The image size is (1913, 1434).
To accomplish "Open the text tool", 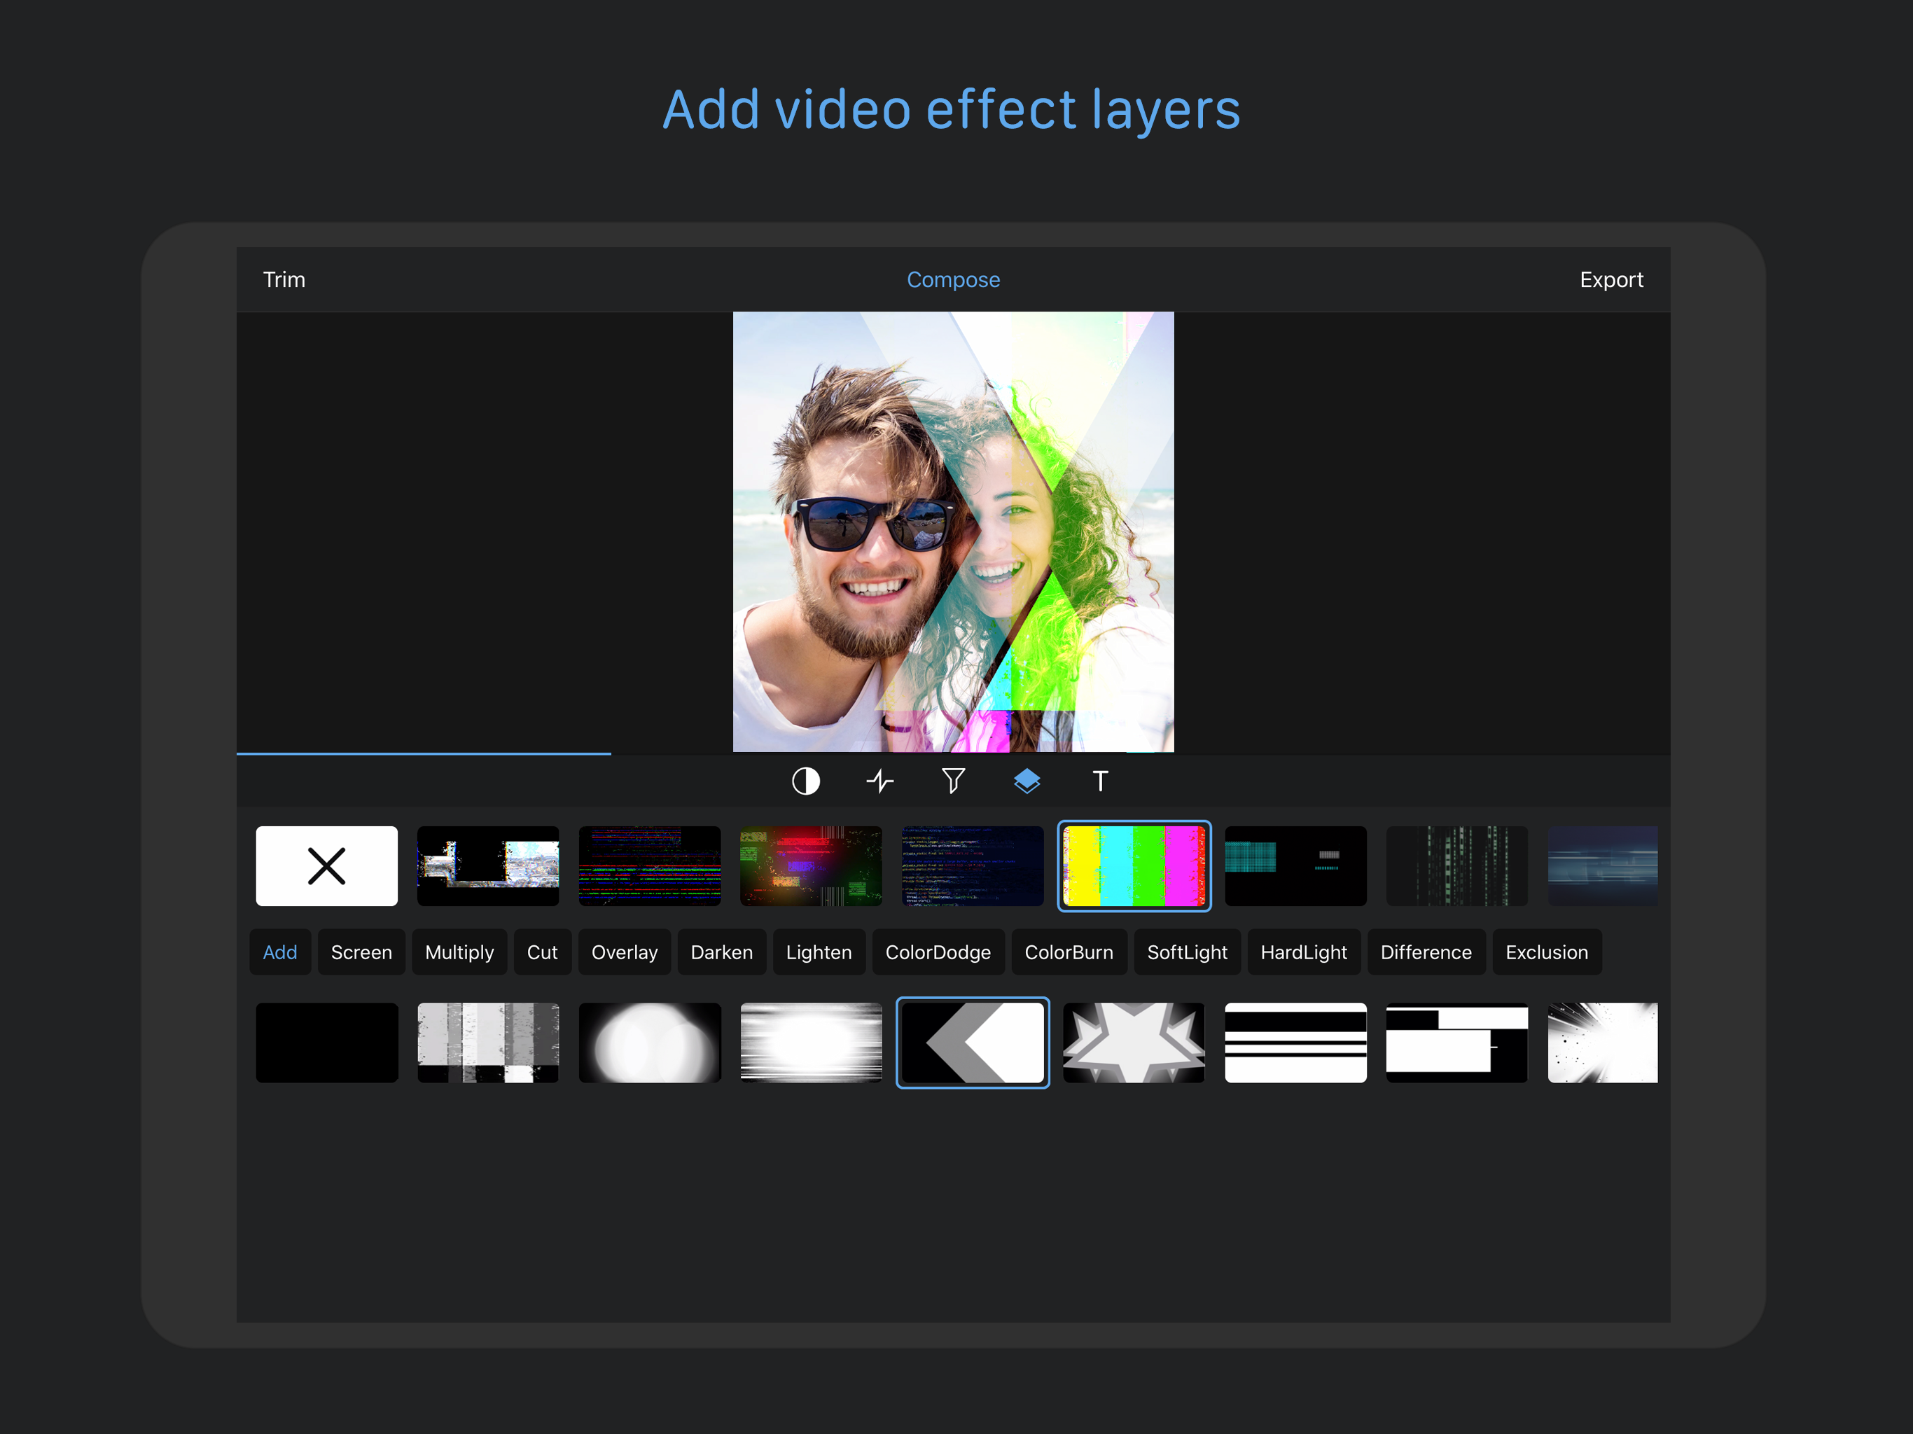I will pyautogui.click(x=1100, y=781).
